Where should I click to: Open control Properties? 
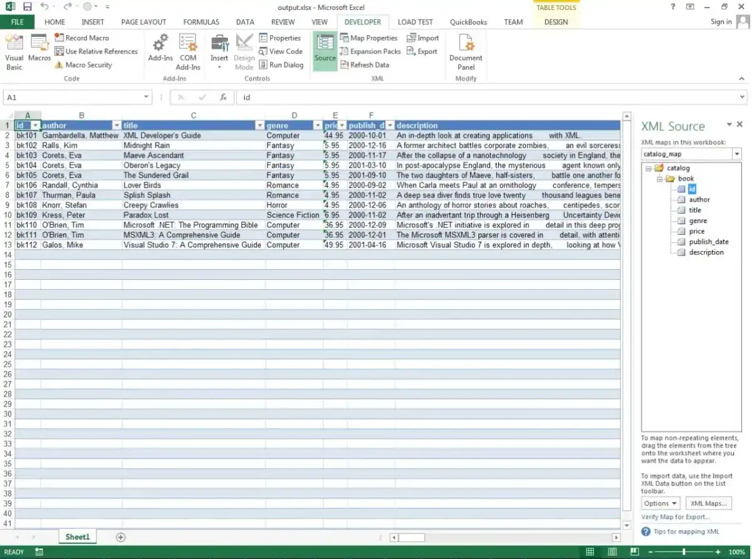click(279, 38)
